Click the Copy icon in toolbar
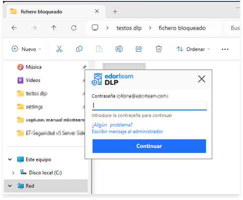Viewport: 243px width, 200px height. tap(79, 49)
